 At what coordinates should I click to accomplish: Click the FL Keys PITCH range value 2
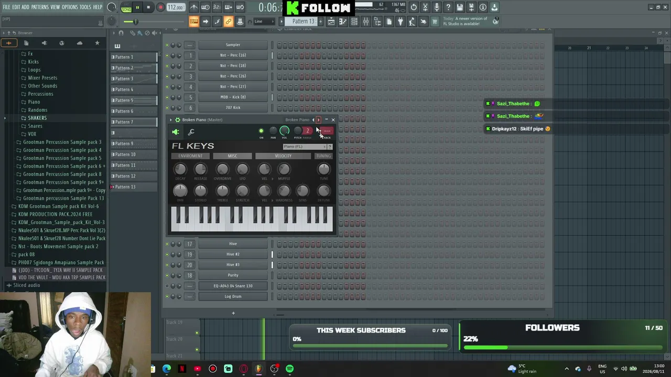[308, 131]
